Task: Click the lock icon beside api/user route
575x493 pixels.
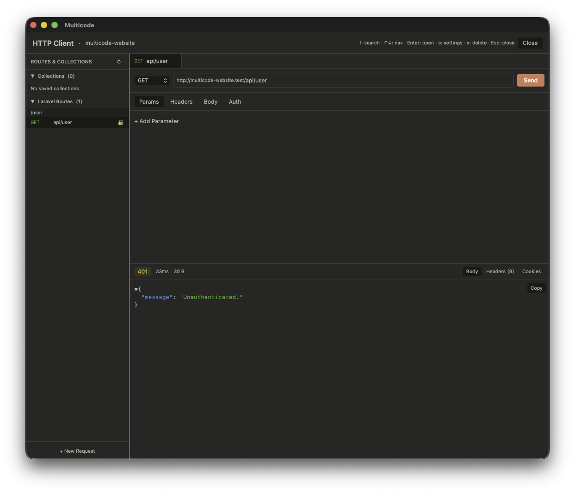Action: pyautogui.click(x=121, y=123)
